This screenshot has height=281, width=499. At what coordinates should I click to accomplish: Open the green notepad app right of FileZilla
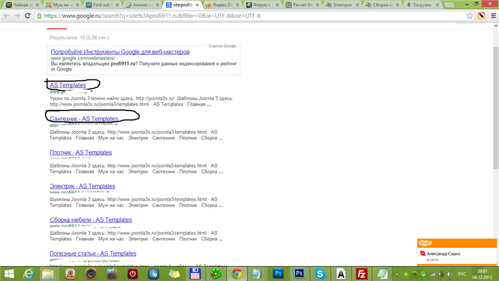click(382, 274)
